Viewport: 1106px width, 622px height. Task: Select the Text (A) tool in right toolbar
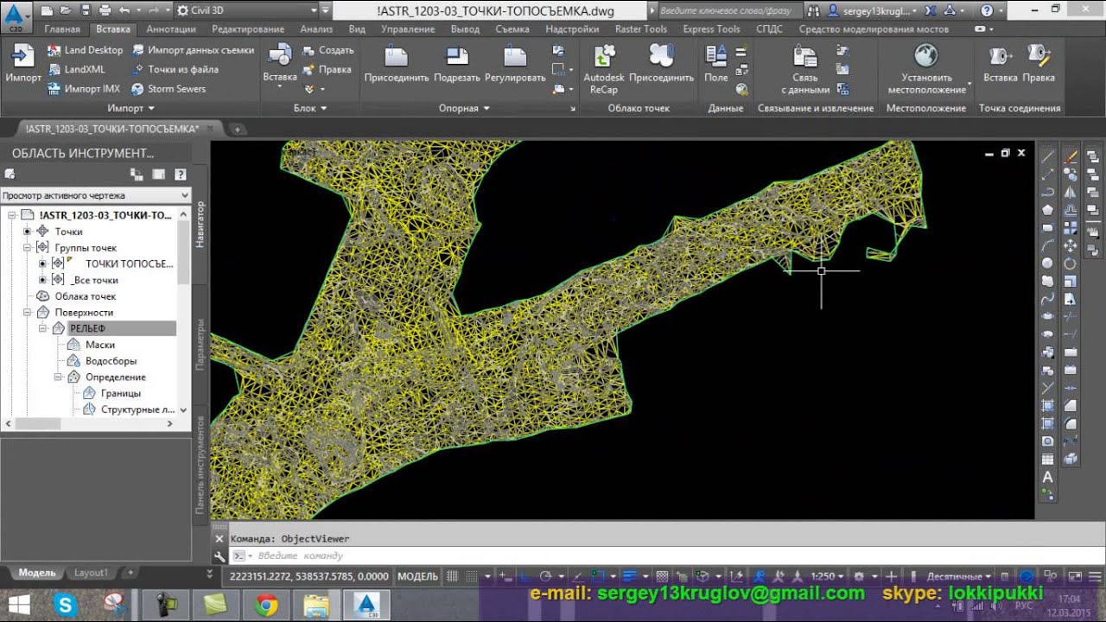(1047, 477)
